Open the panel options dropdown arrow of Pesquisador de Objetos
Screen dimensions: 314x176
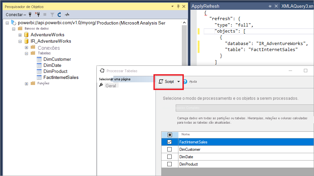pos(172,6)
